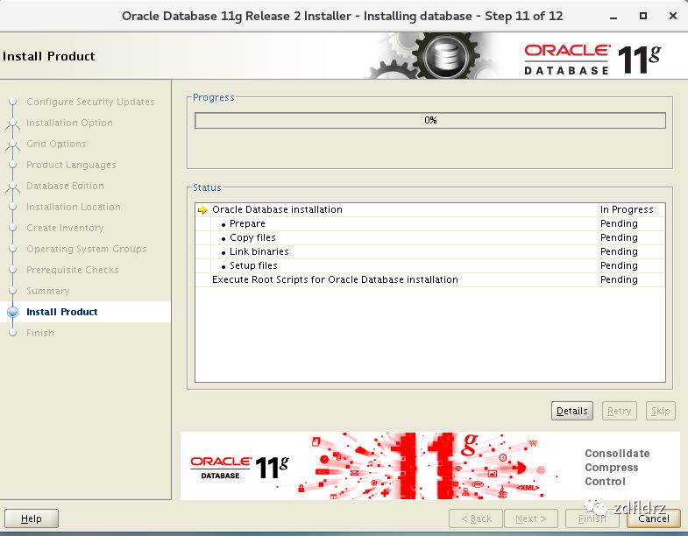Click the yellow in-progress arrow icon

pyautogui.click(x=202, y=210)
